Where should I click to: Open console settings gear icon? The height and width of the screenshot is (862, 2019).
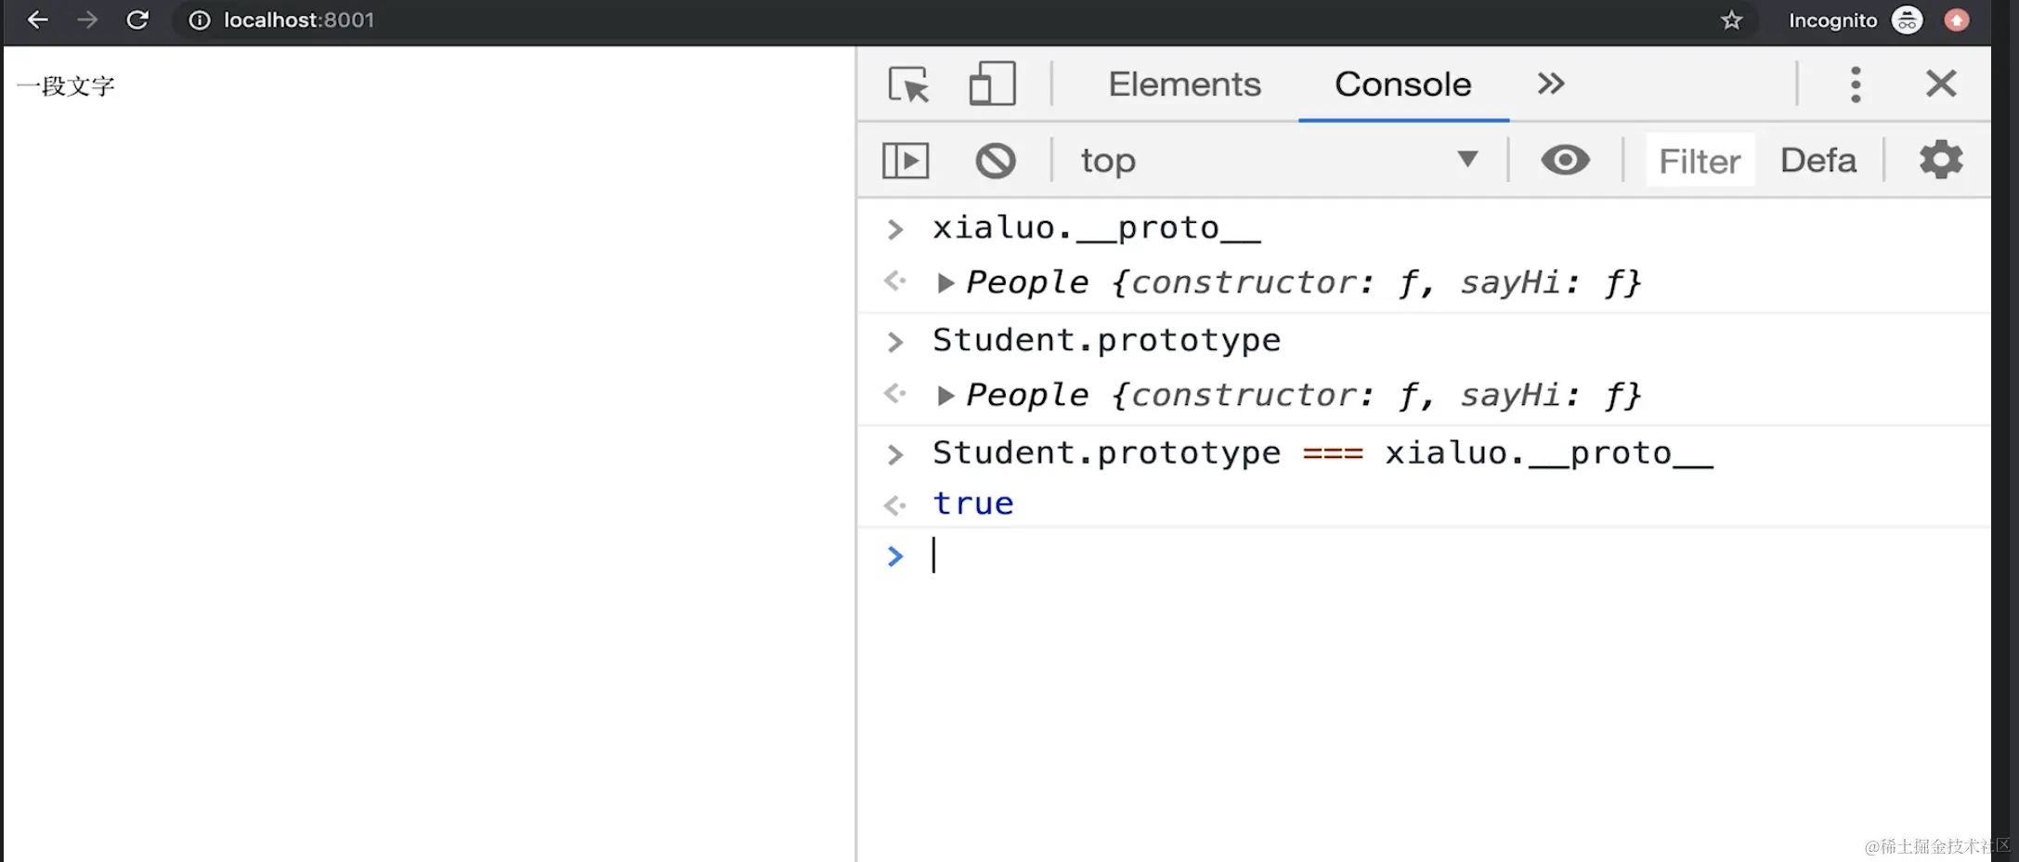[1940, 161]
